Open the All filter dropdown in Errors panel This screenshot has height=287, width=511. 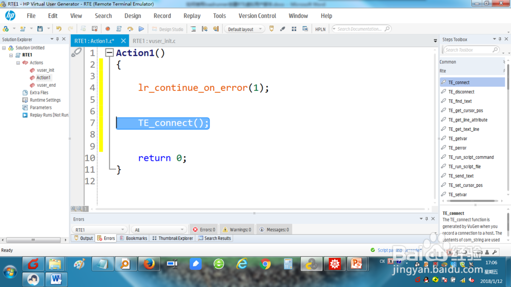[158, 230]
